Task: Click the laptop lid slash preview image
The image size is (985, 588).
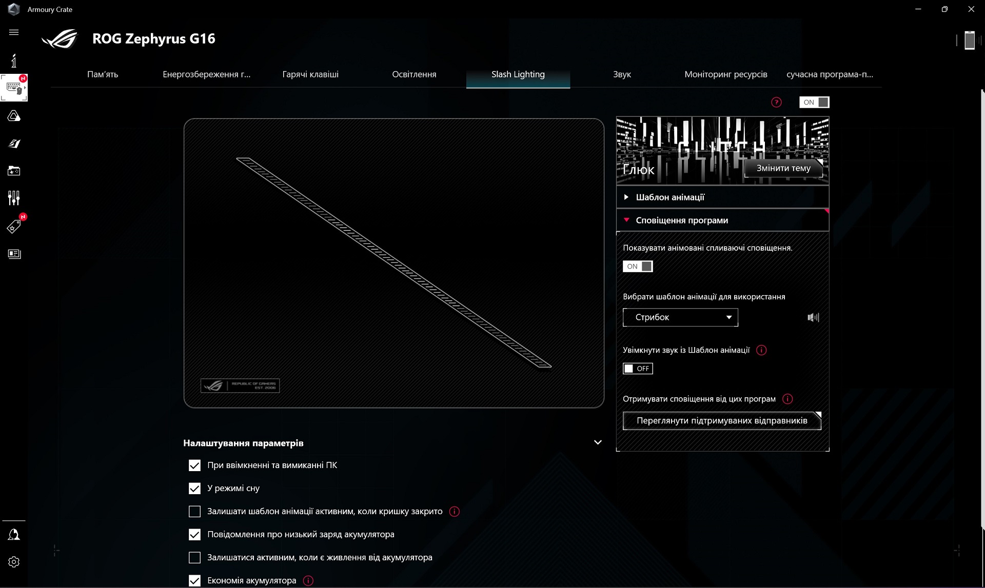Action: click(394, 263)
